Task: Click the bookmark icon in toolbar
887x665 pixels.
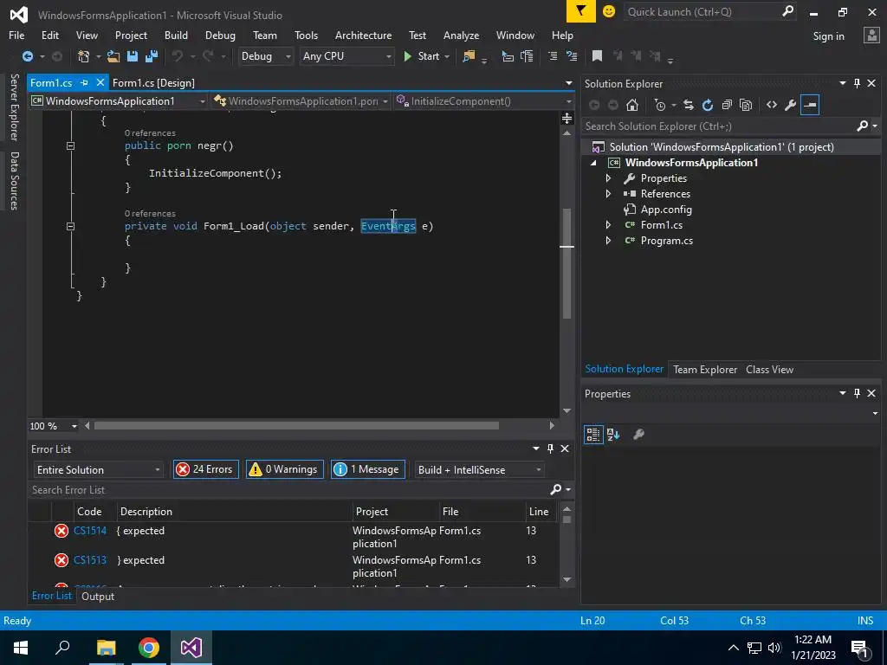Action: [597, 56]
